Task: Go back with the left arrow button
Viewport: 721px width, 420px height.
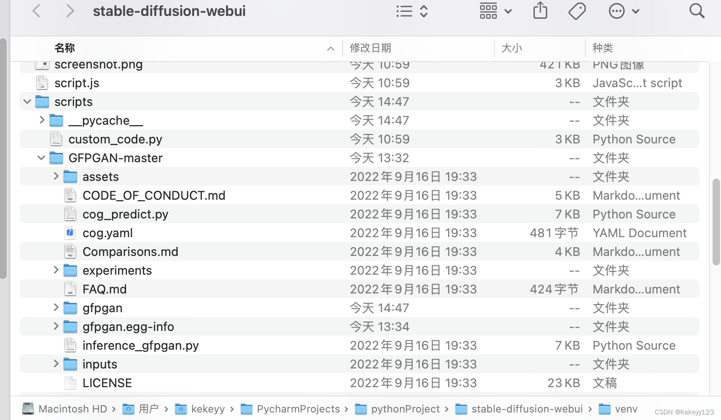Action: [x=37, y=11]
